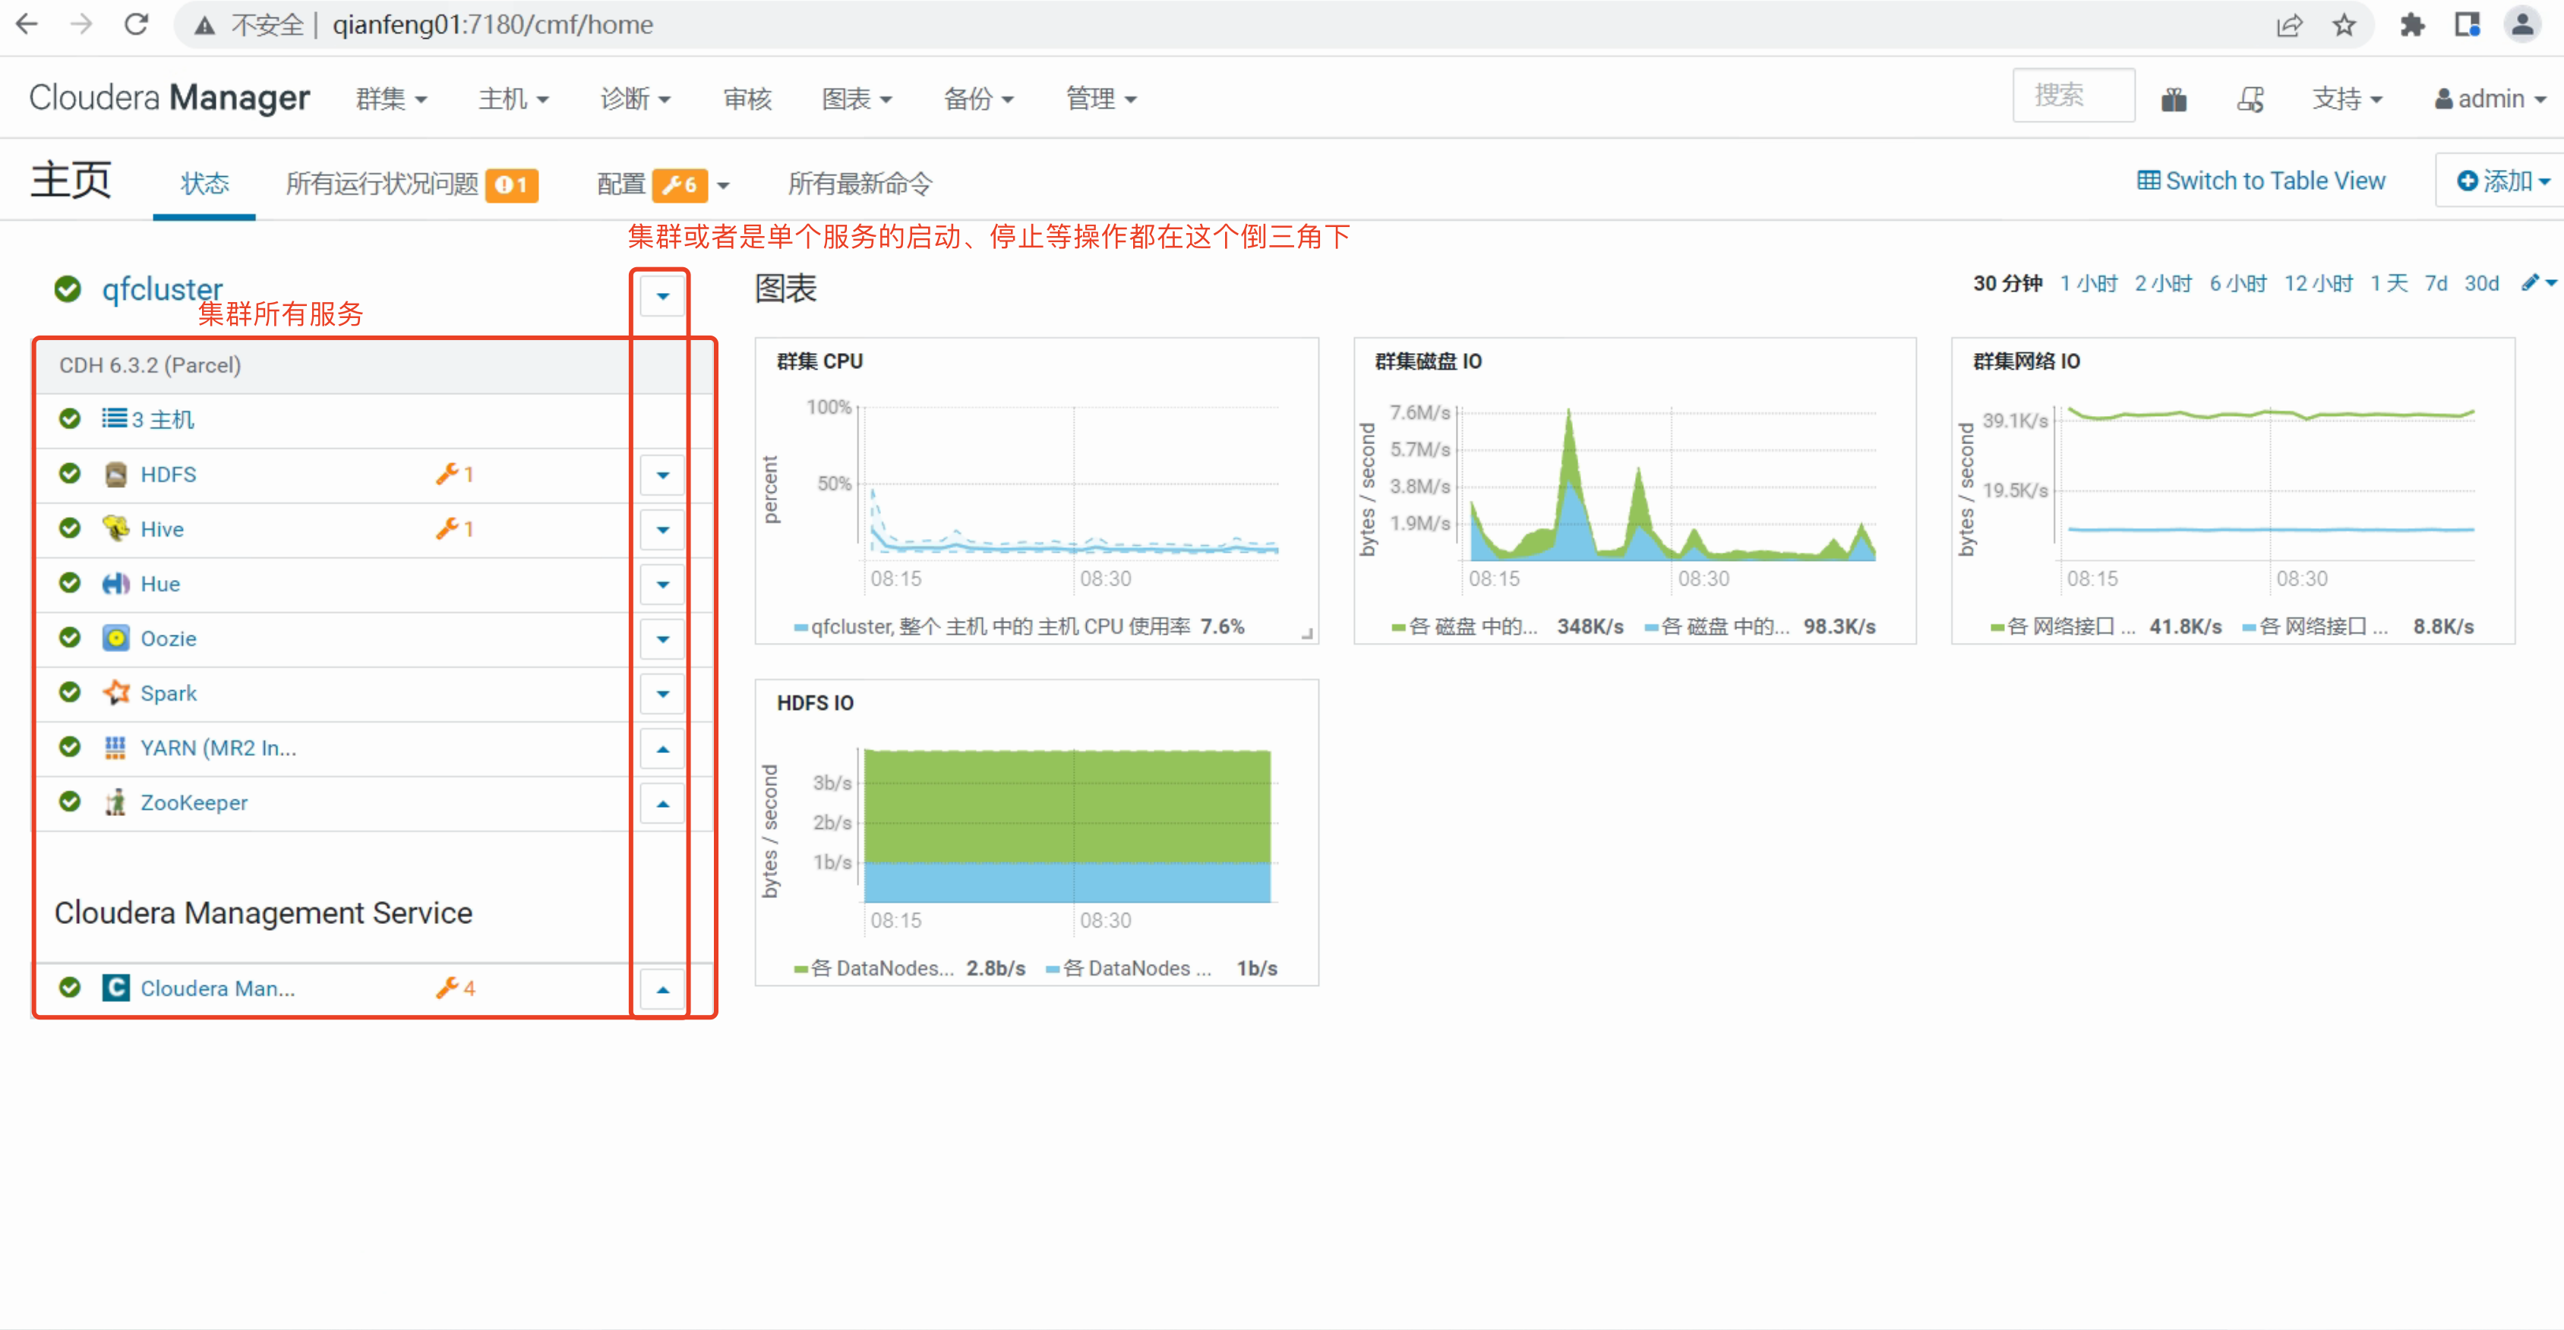
Task: Open the admin user dropdown
Action: click(x=2490, y=99)
